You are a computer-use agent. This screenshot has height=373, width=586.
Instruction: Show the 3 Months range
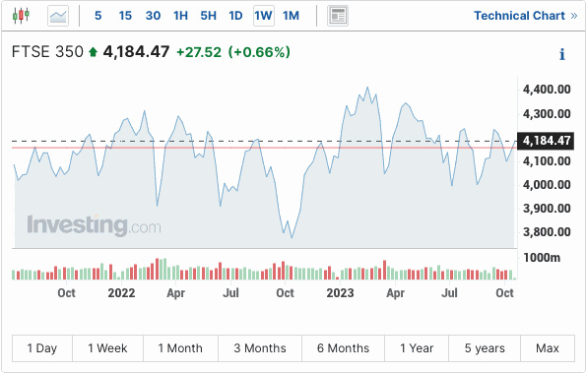260,348
